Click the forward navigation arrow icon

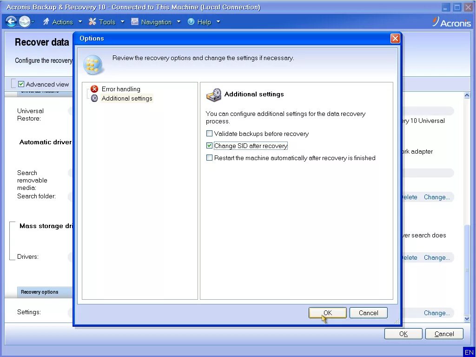24,21
